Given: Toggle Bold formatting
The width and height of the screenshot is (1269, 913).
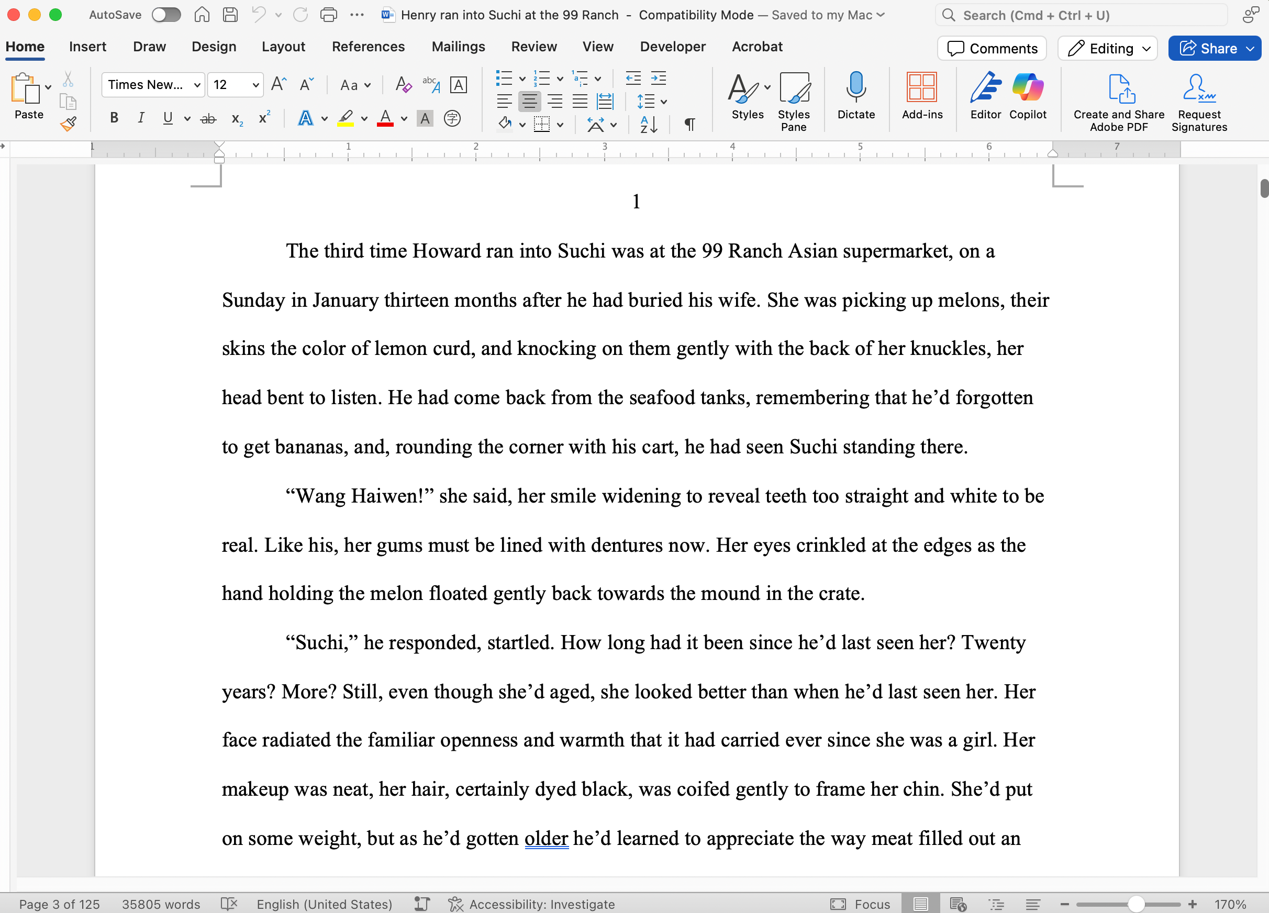Looking at the screenshot, I should 114,118.
